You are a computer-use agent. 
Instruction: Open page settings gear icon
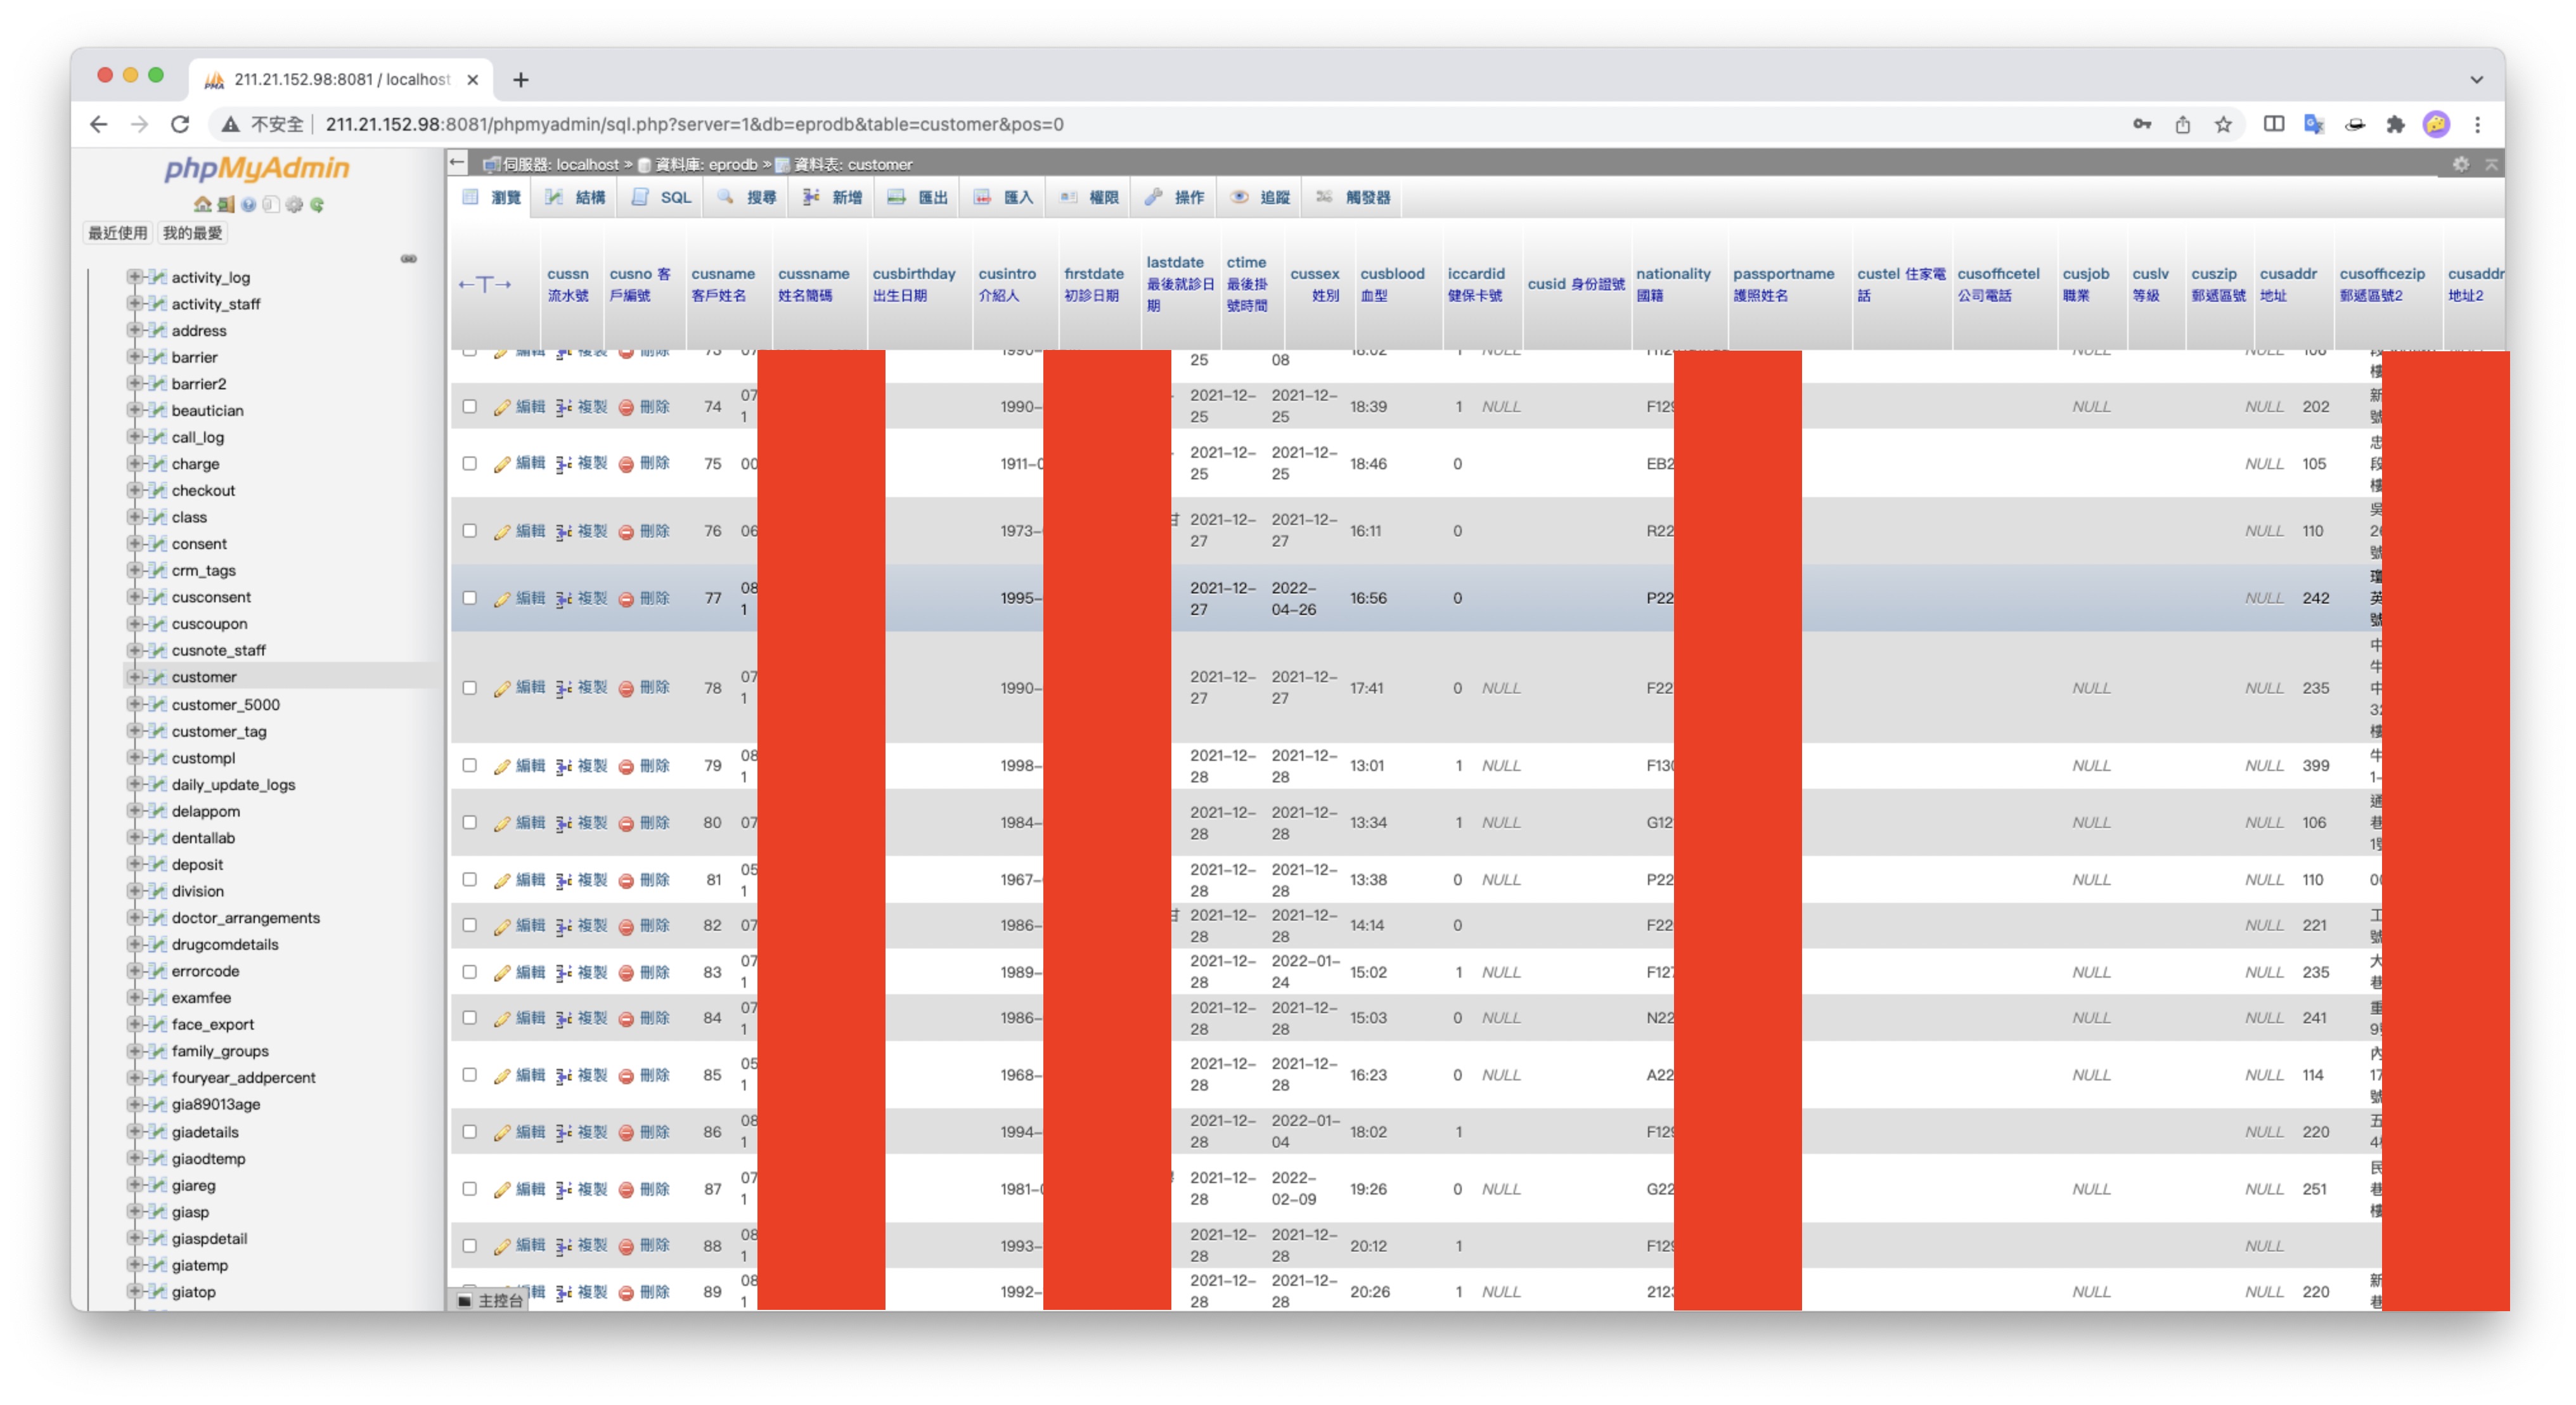2461,164
